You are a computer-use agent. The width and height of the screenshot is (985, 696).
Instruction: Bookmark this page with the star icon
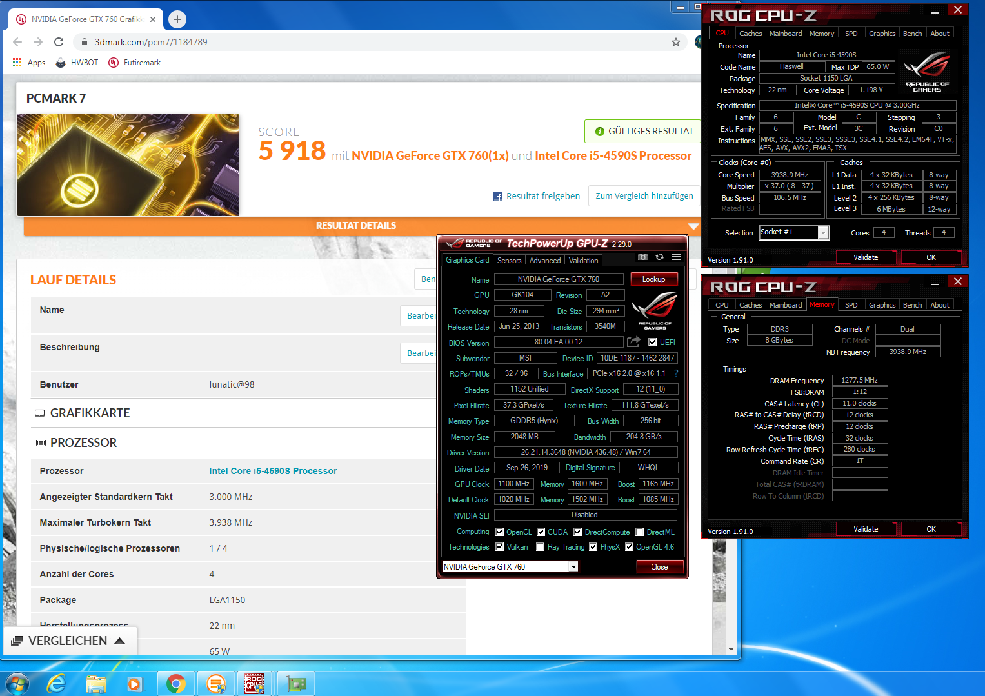(676, 42)
